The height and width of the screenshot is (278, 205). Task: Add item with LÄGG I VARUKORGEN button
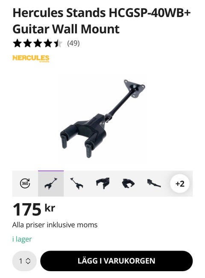(x=116, y=261)
